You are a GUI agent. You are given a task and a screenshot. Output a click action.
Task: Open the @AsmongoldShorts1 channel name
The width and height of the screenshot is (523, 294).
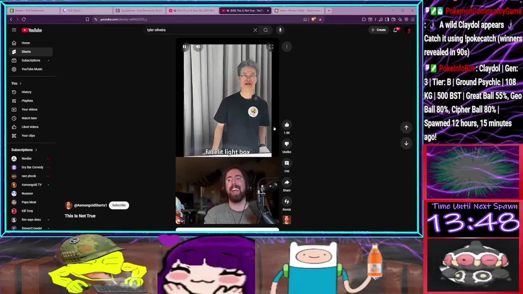(x=90, y=205)
